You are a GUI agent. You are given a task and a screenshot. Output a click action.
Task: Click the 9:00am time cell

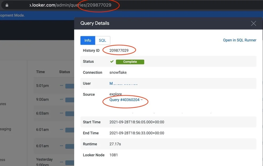(42, 99)
